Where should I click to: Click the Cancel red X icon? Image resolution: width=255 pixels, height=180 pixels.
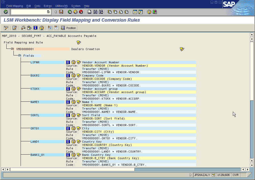point(81,12)
